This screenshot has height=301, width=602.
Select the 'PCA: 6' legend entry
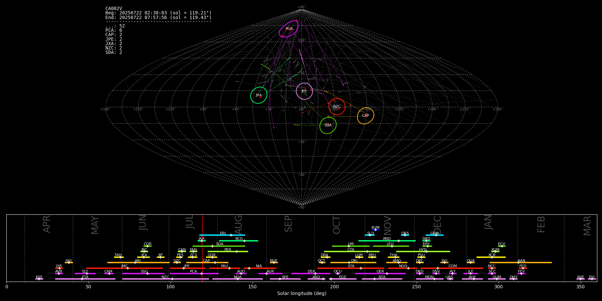click(x=114, y=30)
